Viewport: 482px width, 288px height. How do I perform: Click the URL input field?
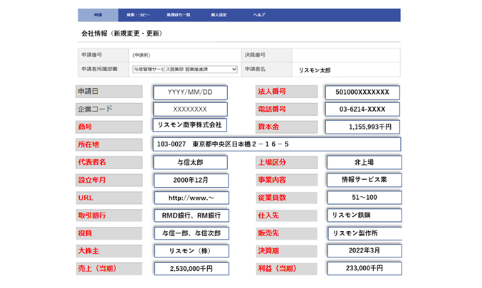[x=189, y=198]
